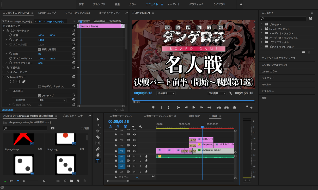Expand the スケール property
This screenshot has height=190, width=318.
pyautogui.click(x=6, y=40)
